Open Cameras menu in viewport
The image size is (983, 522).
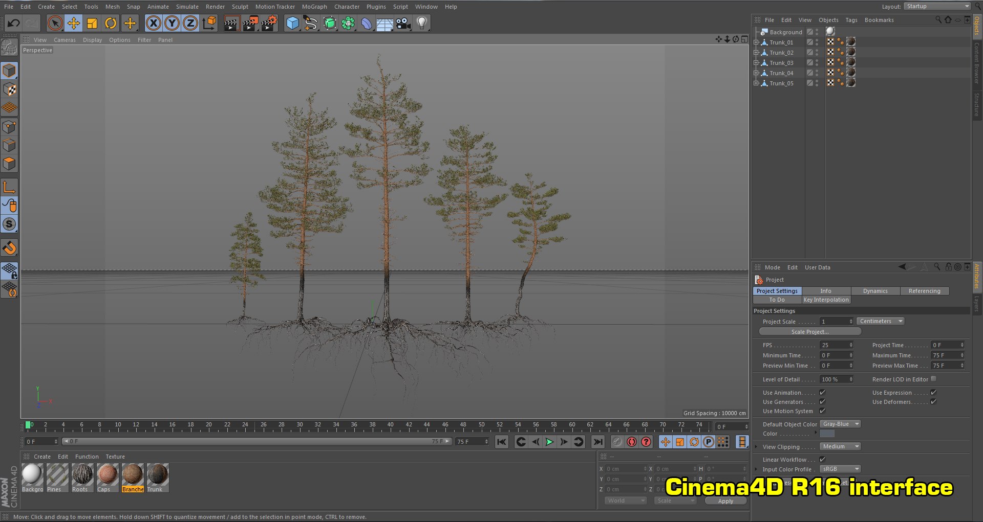[65, 40]
